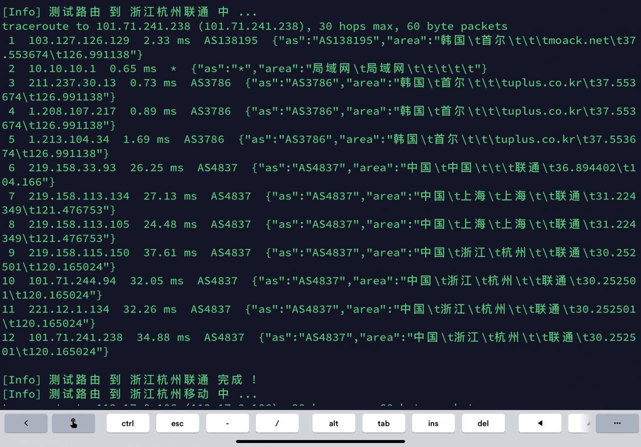Screen dimensions: 641x447
Task: Click the 浙江杭州移动 中 info line
Action: pyautogui.click(x=130, y=394)
